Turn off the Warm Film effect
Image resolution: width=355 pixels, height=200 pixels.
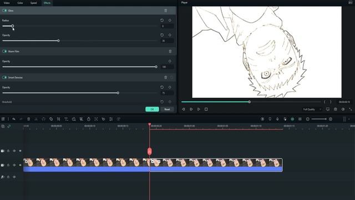pos(4,52)
